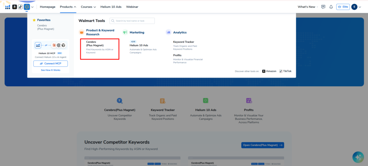The image size is (368, 166).
Task: Open Profits under Analytics
Action: (177, 55)
